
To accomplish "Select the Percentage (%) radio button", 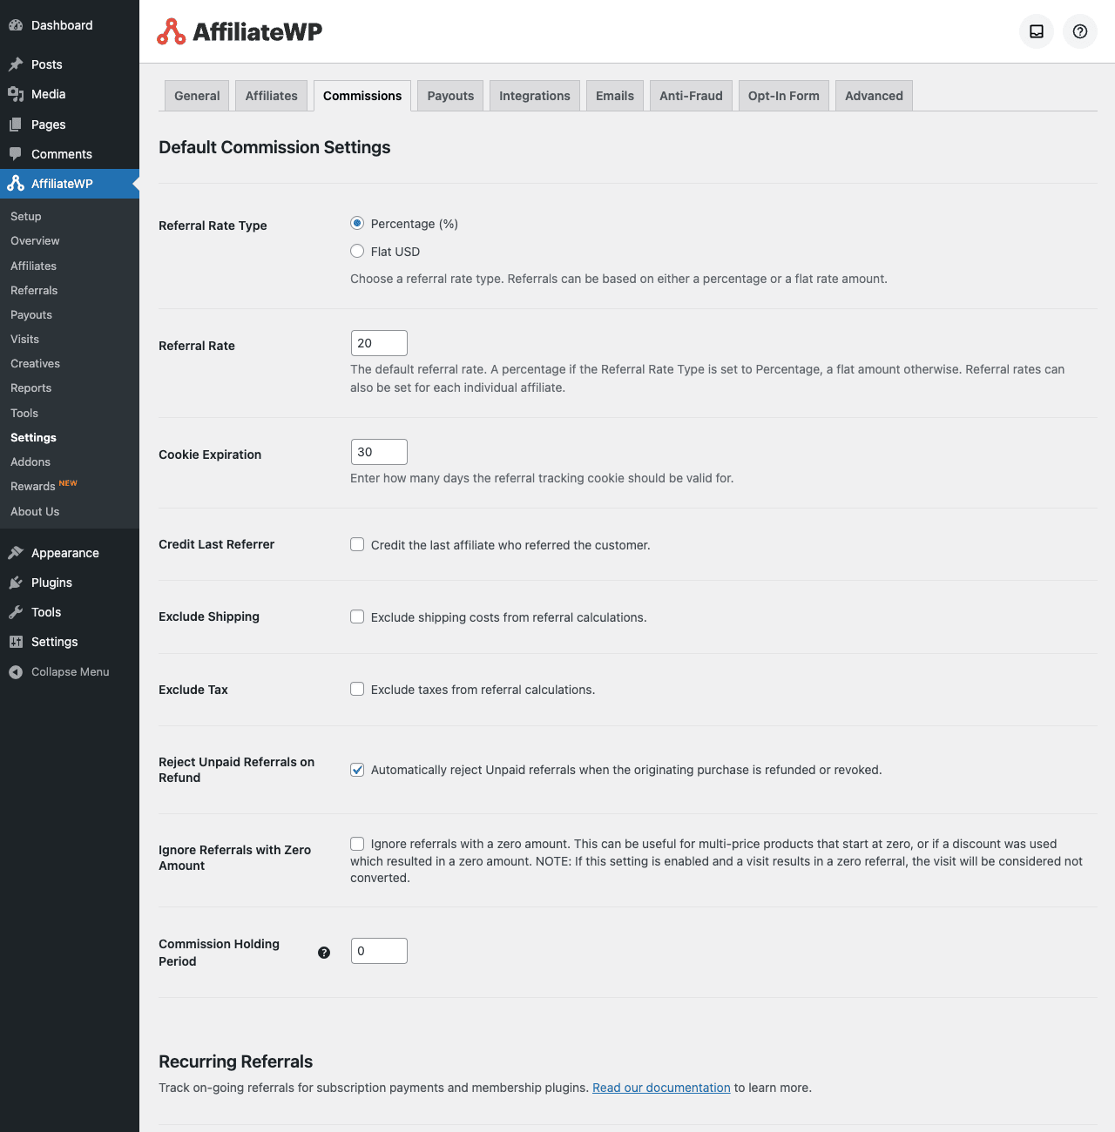I will click(357, 223).
